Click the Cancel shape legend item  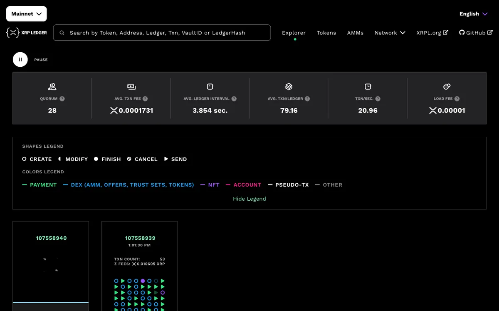[x=142, y=159]
